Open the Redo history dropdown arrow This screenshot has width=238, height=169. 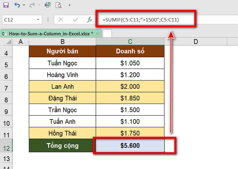pos(39,5)
